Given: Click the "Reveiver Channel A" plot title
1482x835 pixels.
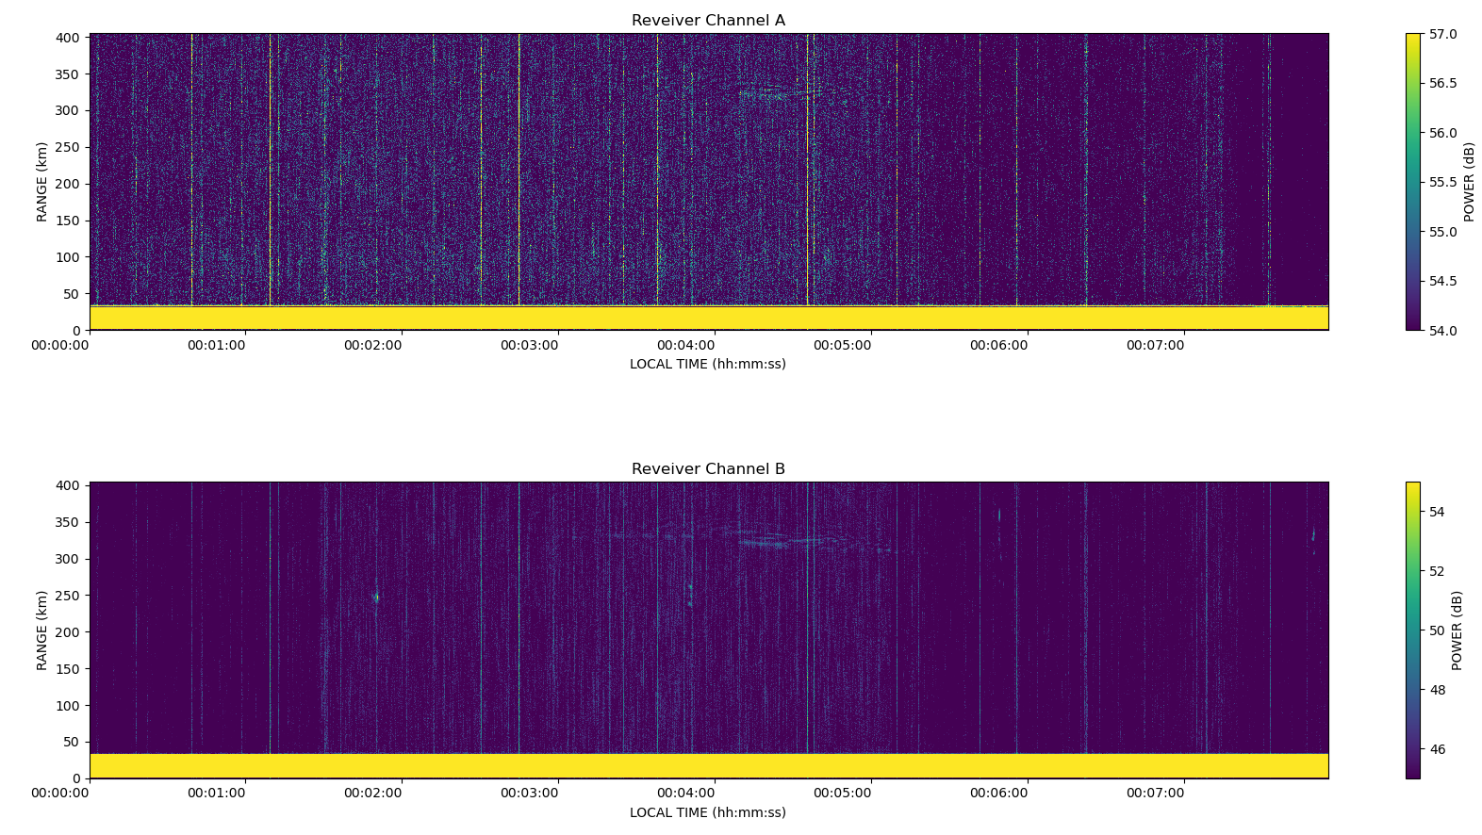Looking at the screenshot, I should tap(708, 21).
